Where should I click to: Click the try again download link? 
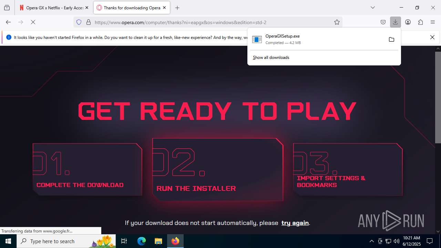pos(295,223)
